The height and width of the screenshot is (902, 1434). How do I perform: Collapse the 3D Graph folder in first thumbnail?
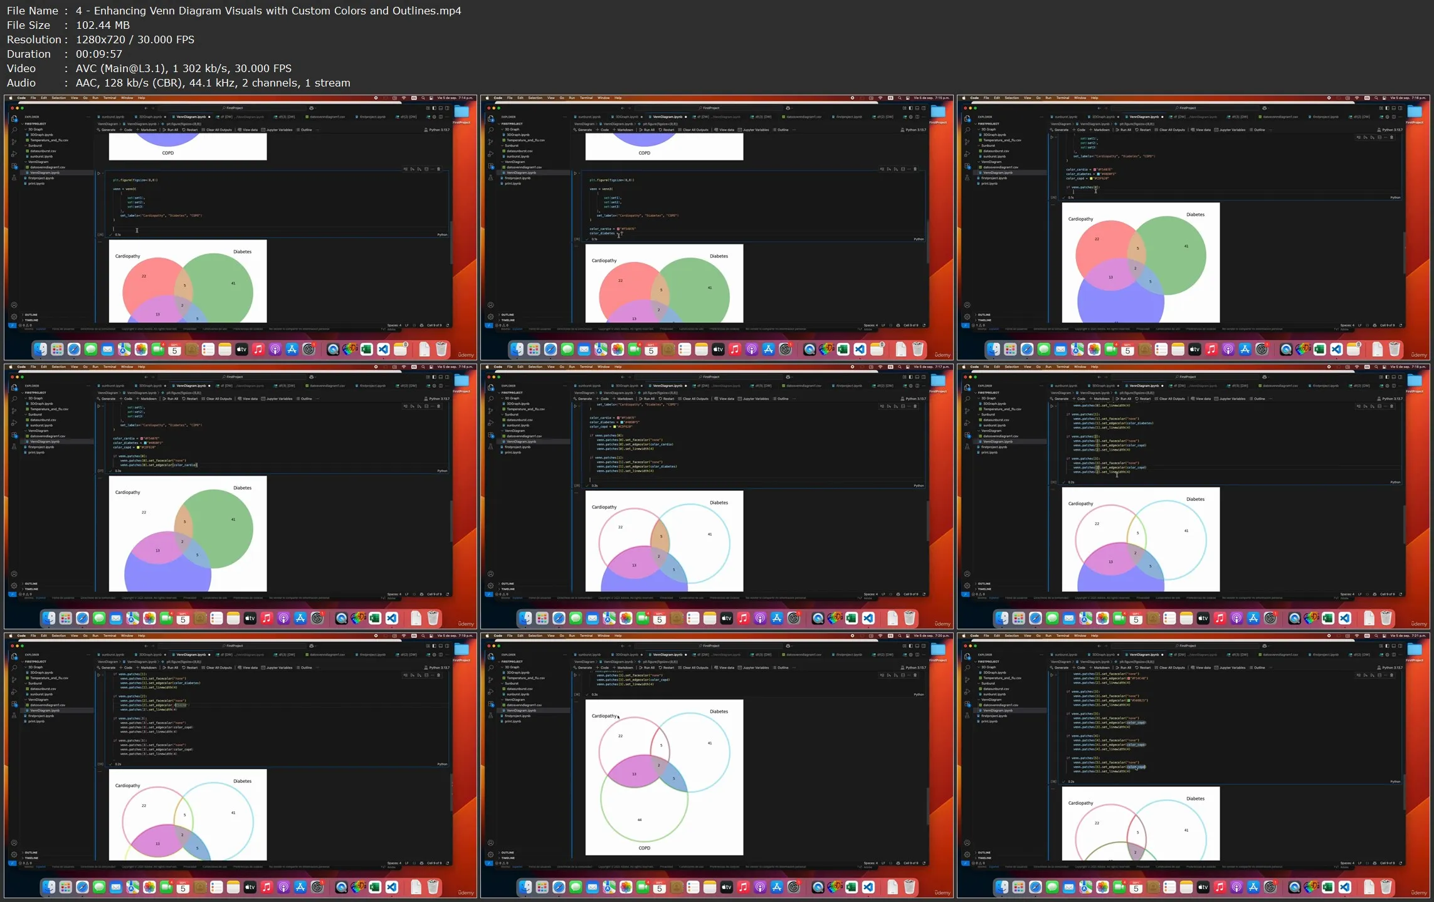coord(34,129)
